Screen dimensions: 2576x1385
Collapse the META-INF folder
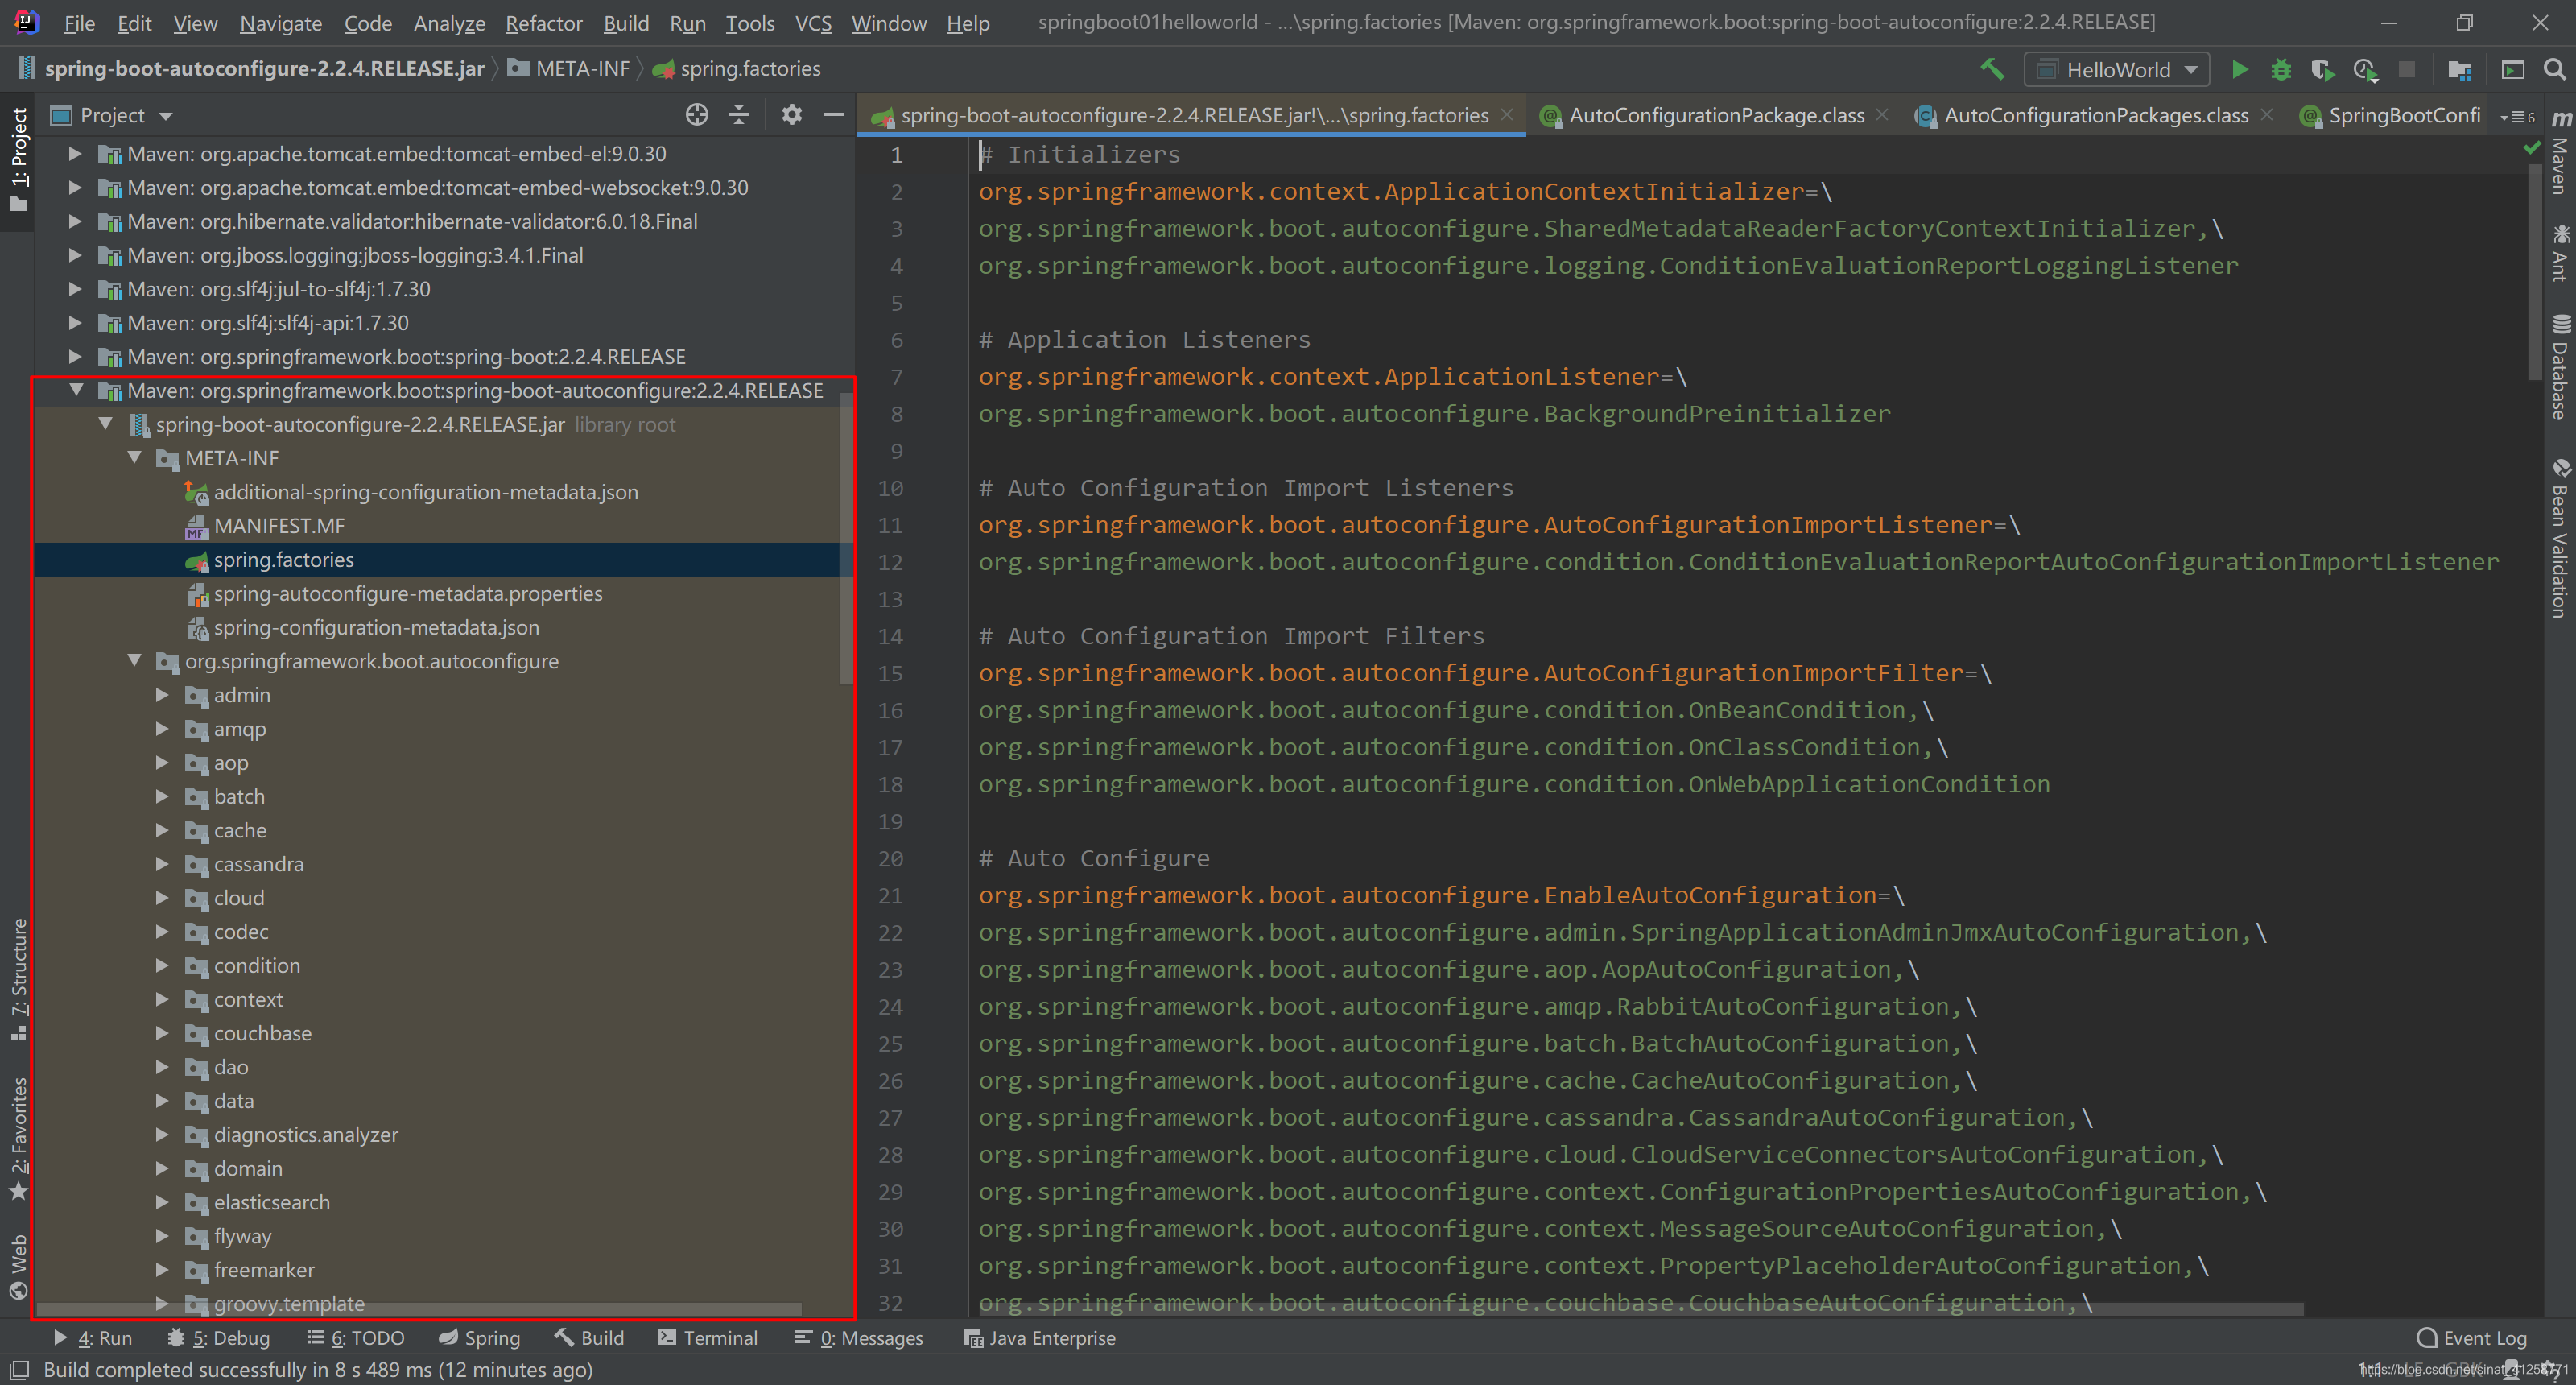click(x=134, y=458)
